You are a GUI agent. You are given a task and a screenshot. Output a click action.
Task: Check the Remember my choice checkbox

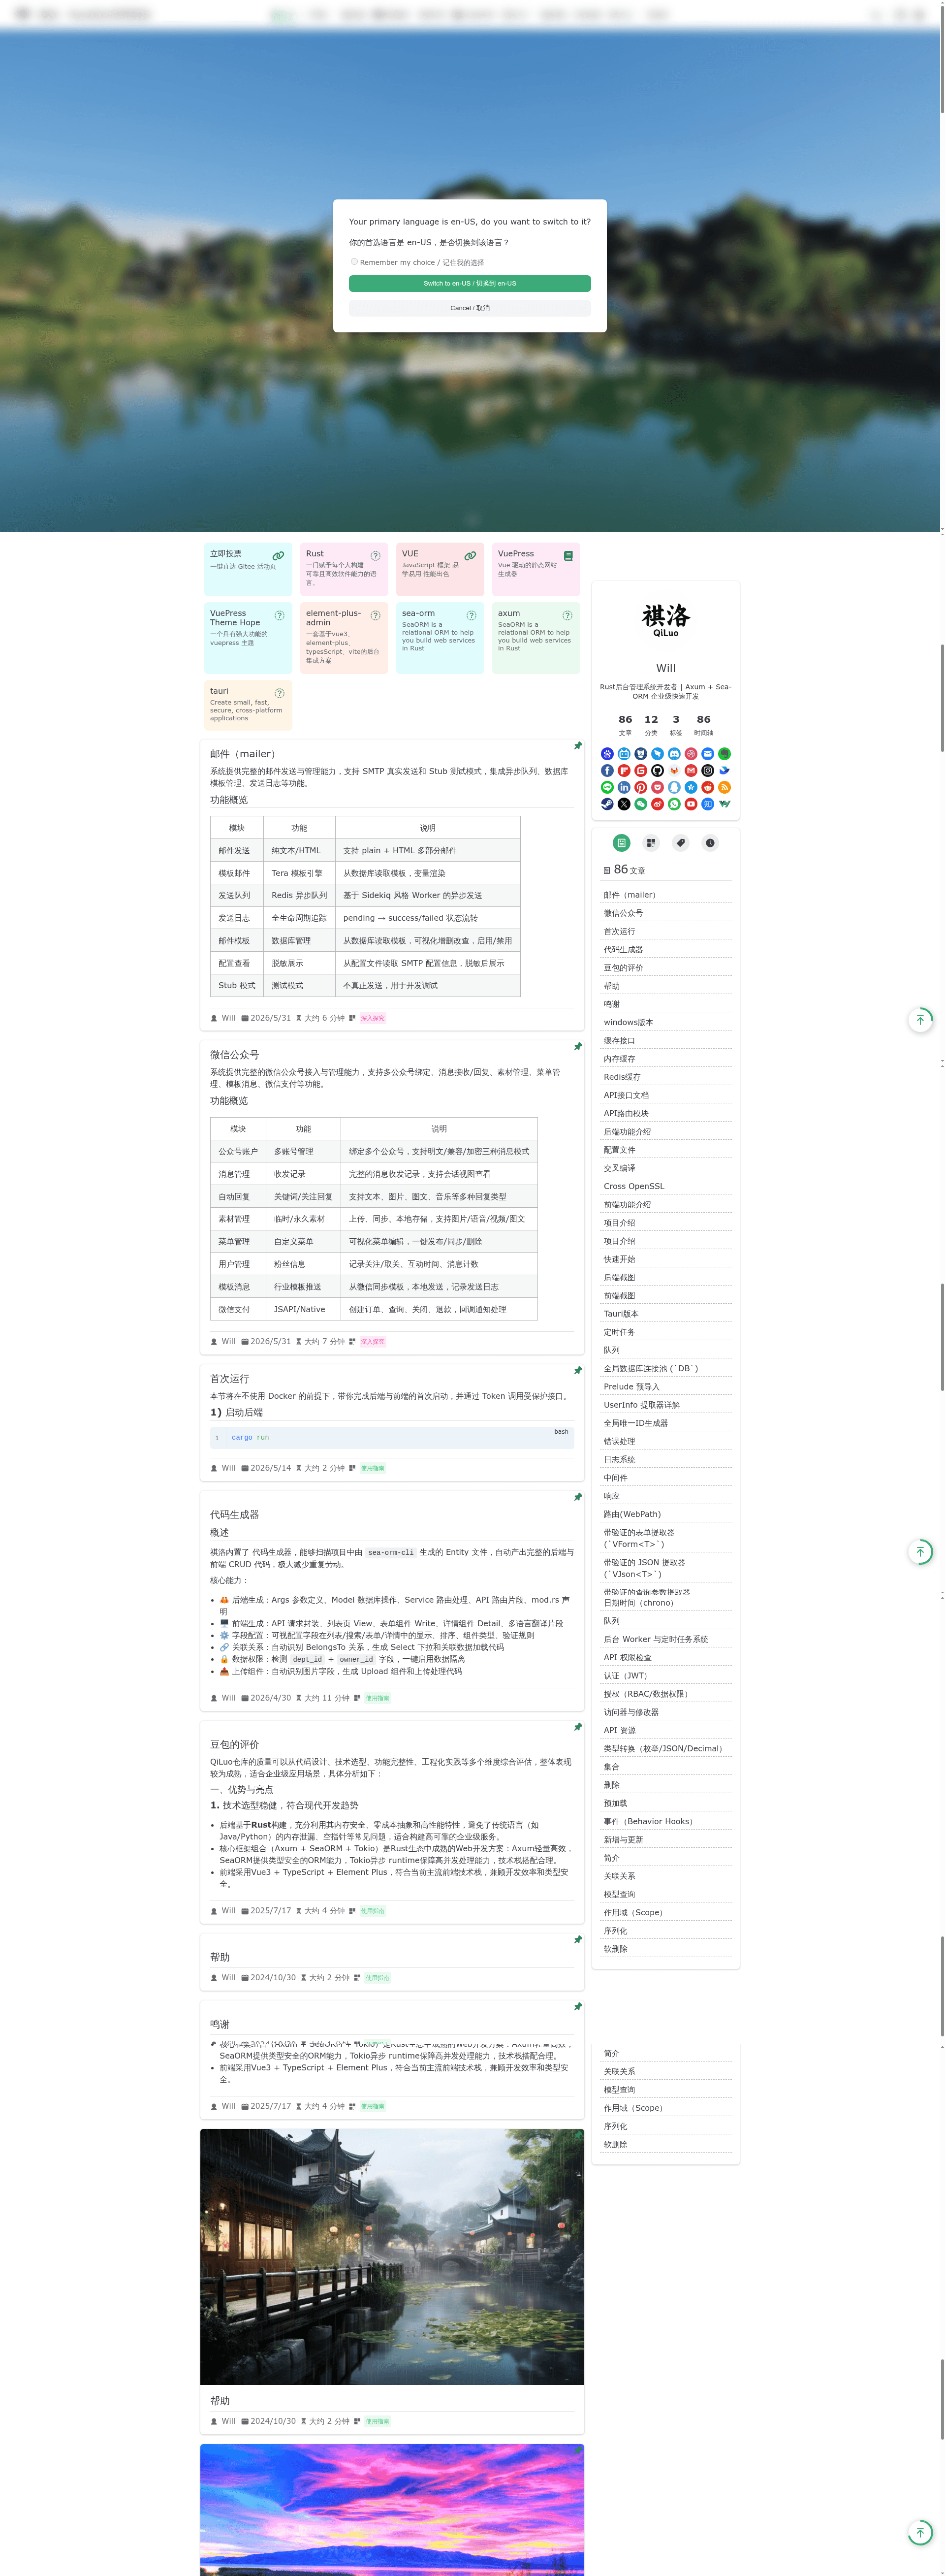pos(354,262)
